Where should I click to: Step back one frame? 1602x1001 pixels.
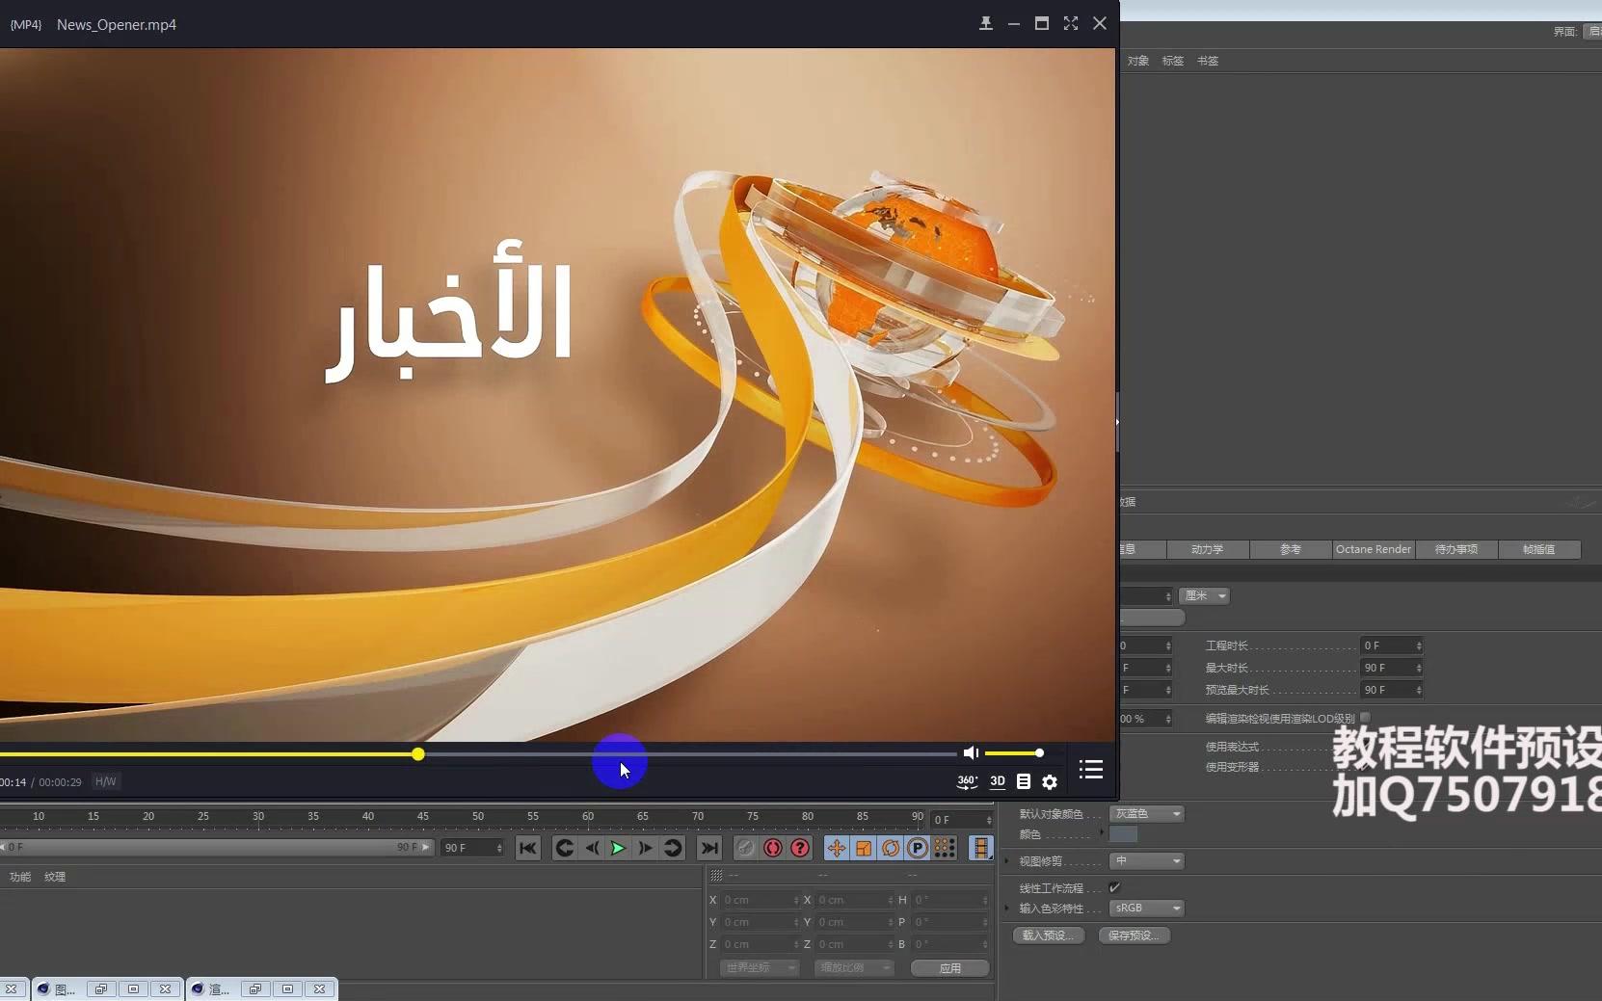click(592, 848)
